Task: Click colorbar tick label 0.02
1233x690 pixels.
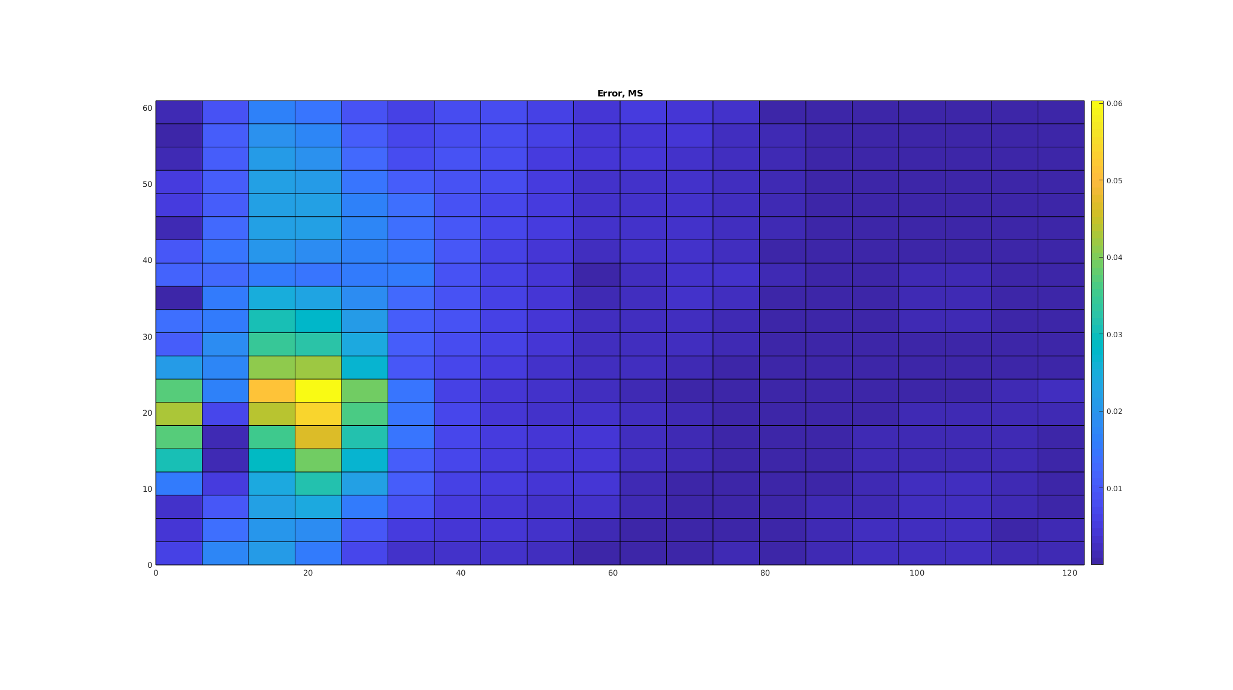Action: coord(1114,411)
